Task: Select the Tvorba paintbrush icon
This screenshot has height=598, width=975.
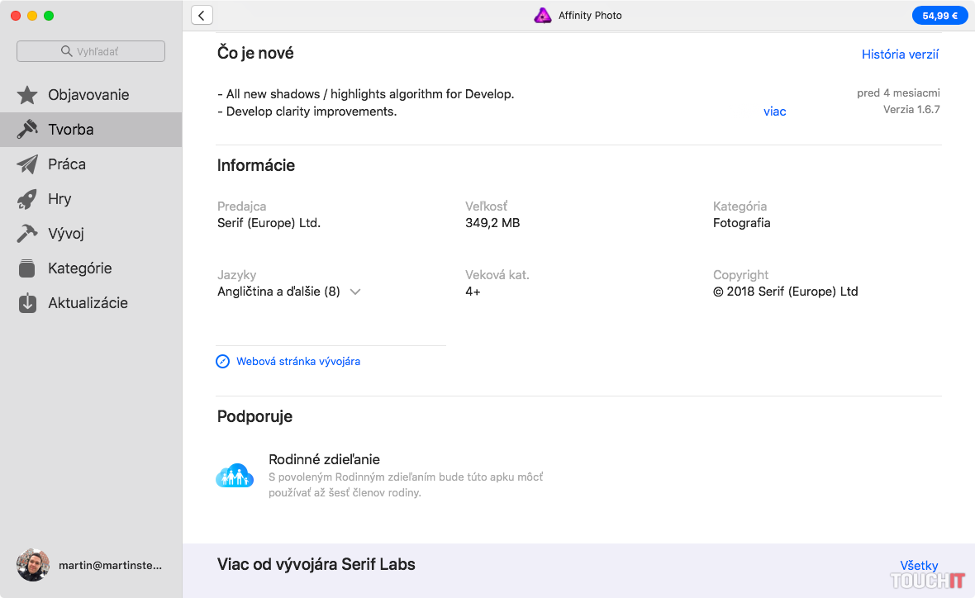Action: [x=27, y=130]
